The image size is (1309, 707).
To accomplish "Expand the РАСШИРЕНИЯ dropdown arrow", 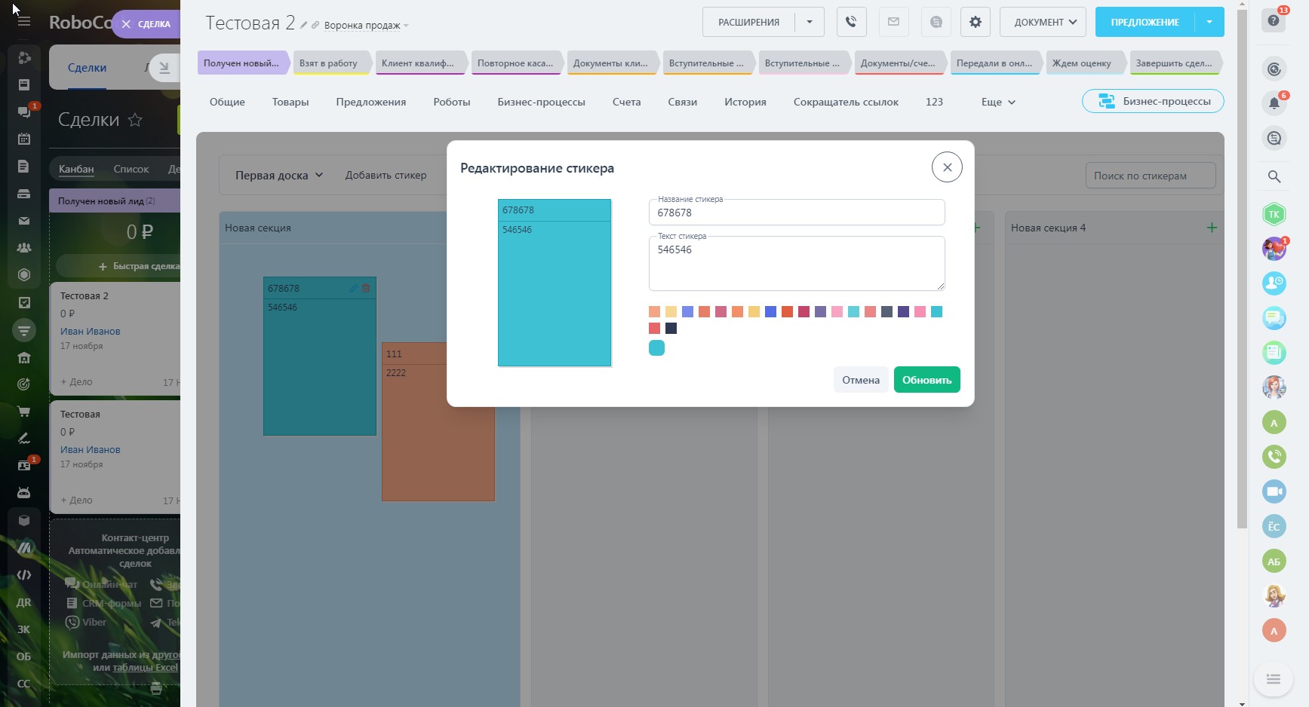I will 810,22.
